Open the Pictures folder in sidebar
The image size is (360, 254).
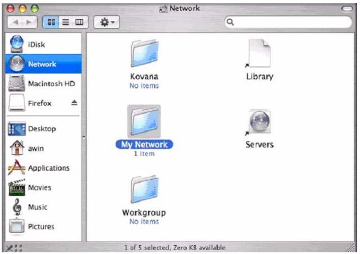[43, 226]
